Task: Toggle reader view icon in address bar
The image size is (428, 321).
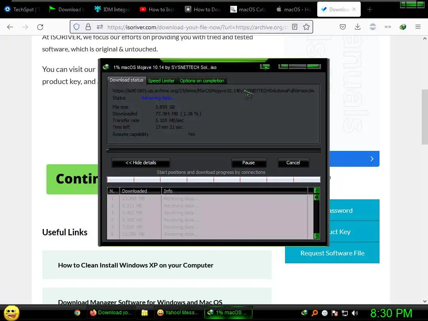Action: pyautogui.click(x=295, y=27)
